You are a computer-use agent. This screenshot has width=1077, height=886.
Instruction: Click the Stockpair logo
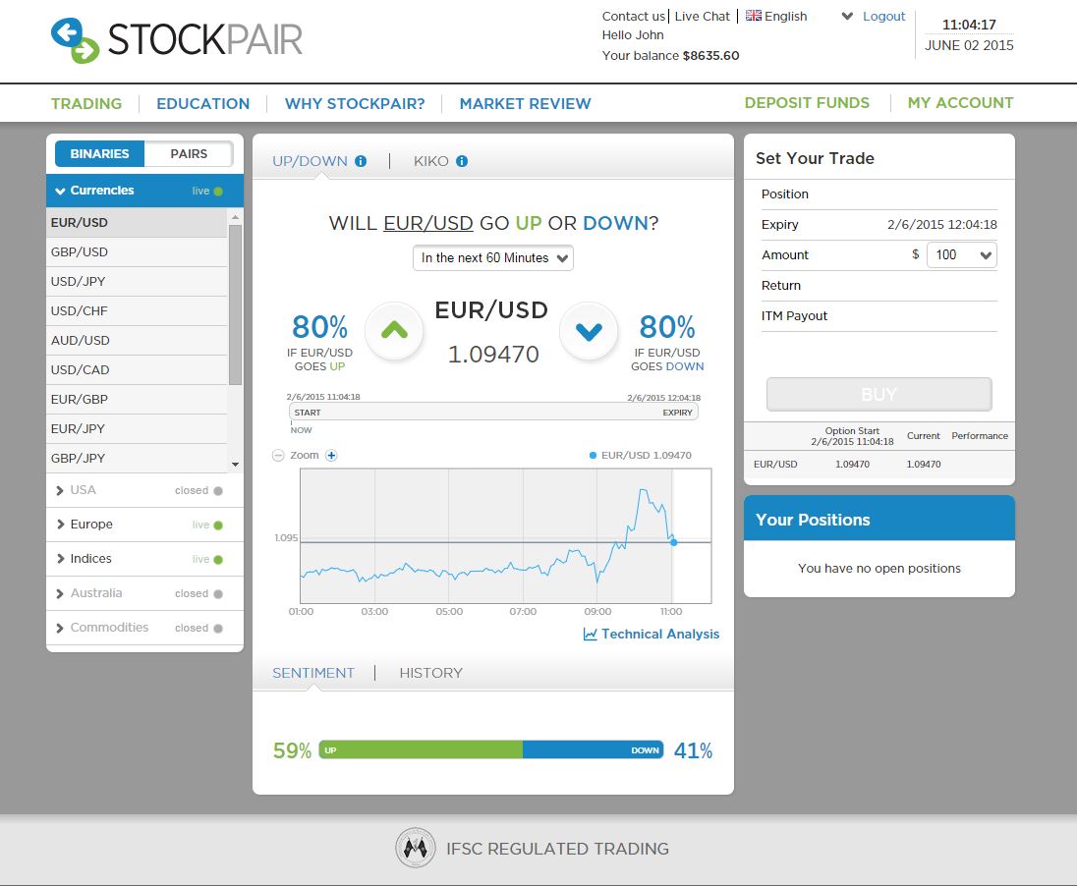coord(177,40)
